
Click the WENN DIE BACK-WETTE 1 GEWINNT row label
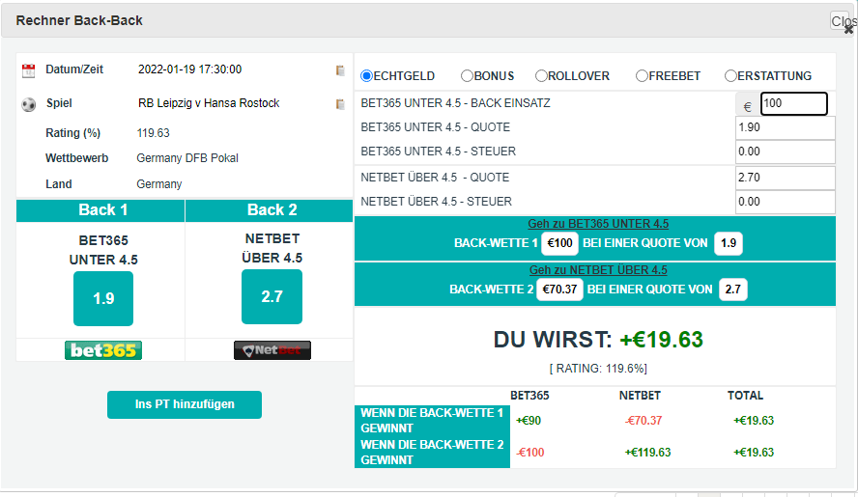point(432,421)
